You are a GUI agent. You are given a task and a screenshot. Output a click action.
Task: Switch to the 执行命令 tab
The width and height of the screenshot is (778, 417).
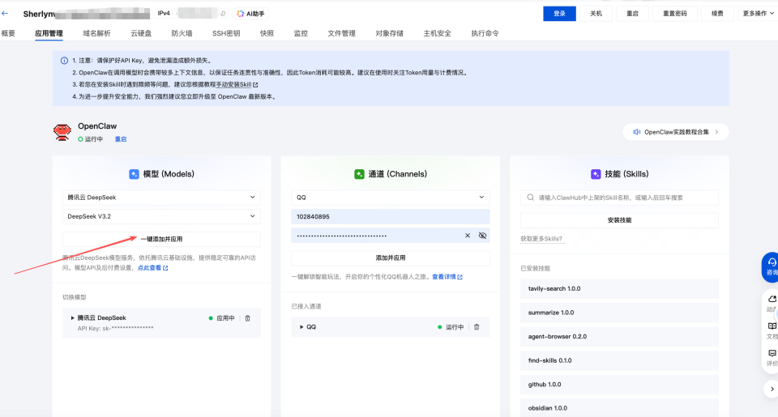[485, 33]
